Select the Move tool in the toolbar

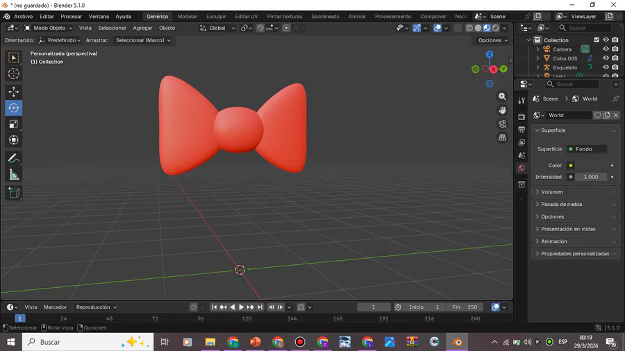point(13,92)
